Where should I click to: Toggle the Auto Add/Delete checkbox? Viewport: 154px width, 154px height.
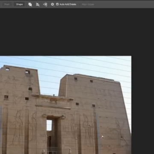57,4
